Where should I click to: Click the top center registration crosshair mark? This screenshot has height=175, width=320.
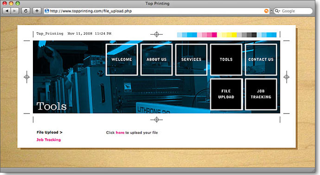[157, 34]
